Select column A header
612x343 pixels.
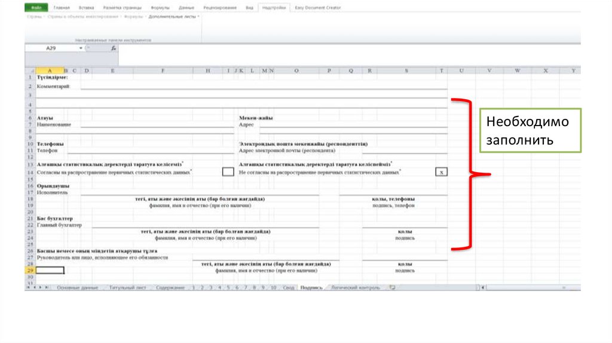click(50, 71)
